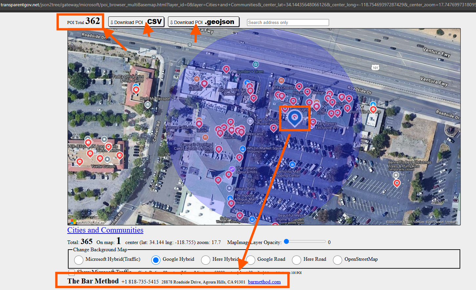
Task: Click the orange Wood Ranch restaurant icon
Action: (x=197, y=79)
